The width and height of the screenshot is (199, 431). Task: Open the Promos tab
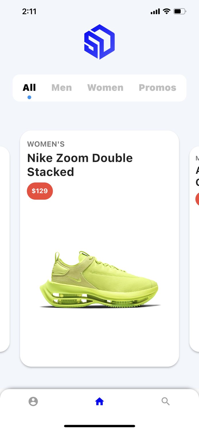[x=157, y=88]
